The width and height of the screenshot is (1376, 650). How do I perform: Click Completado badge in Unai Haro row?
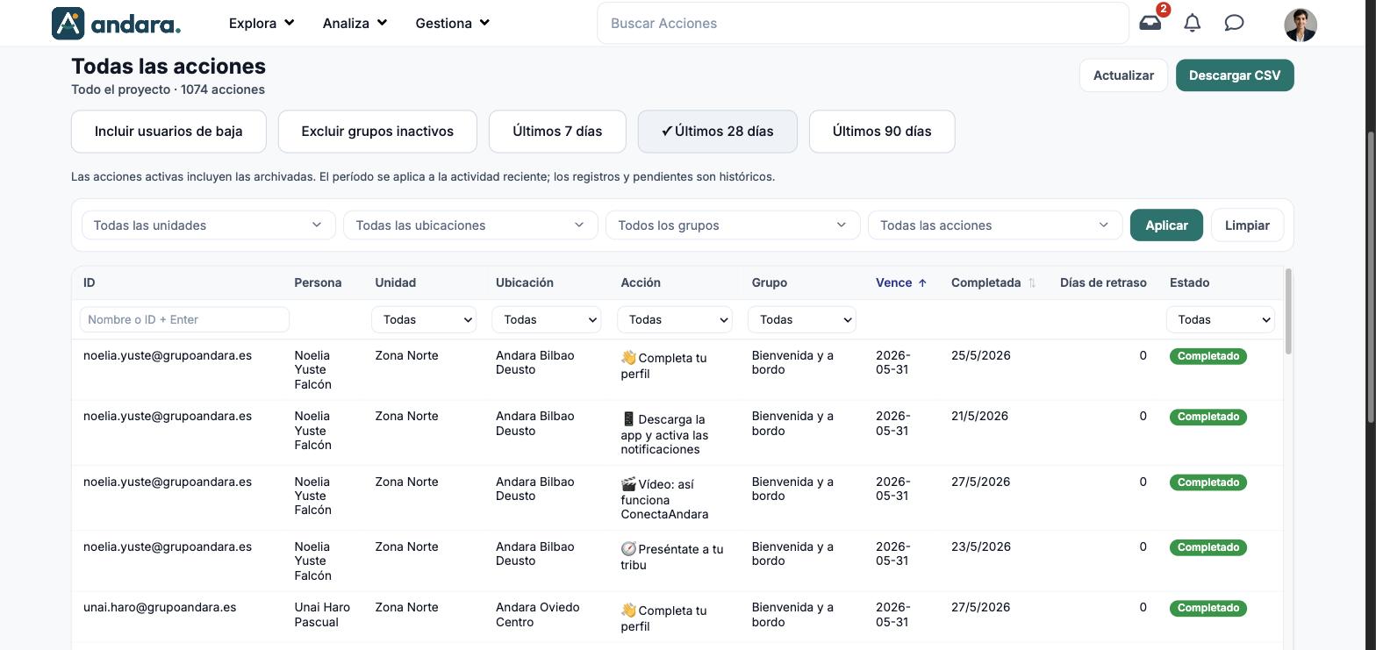(1208, 608)
